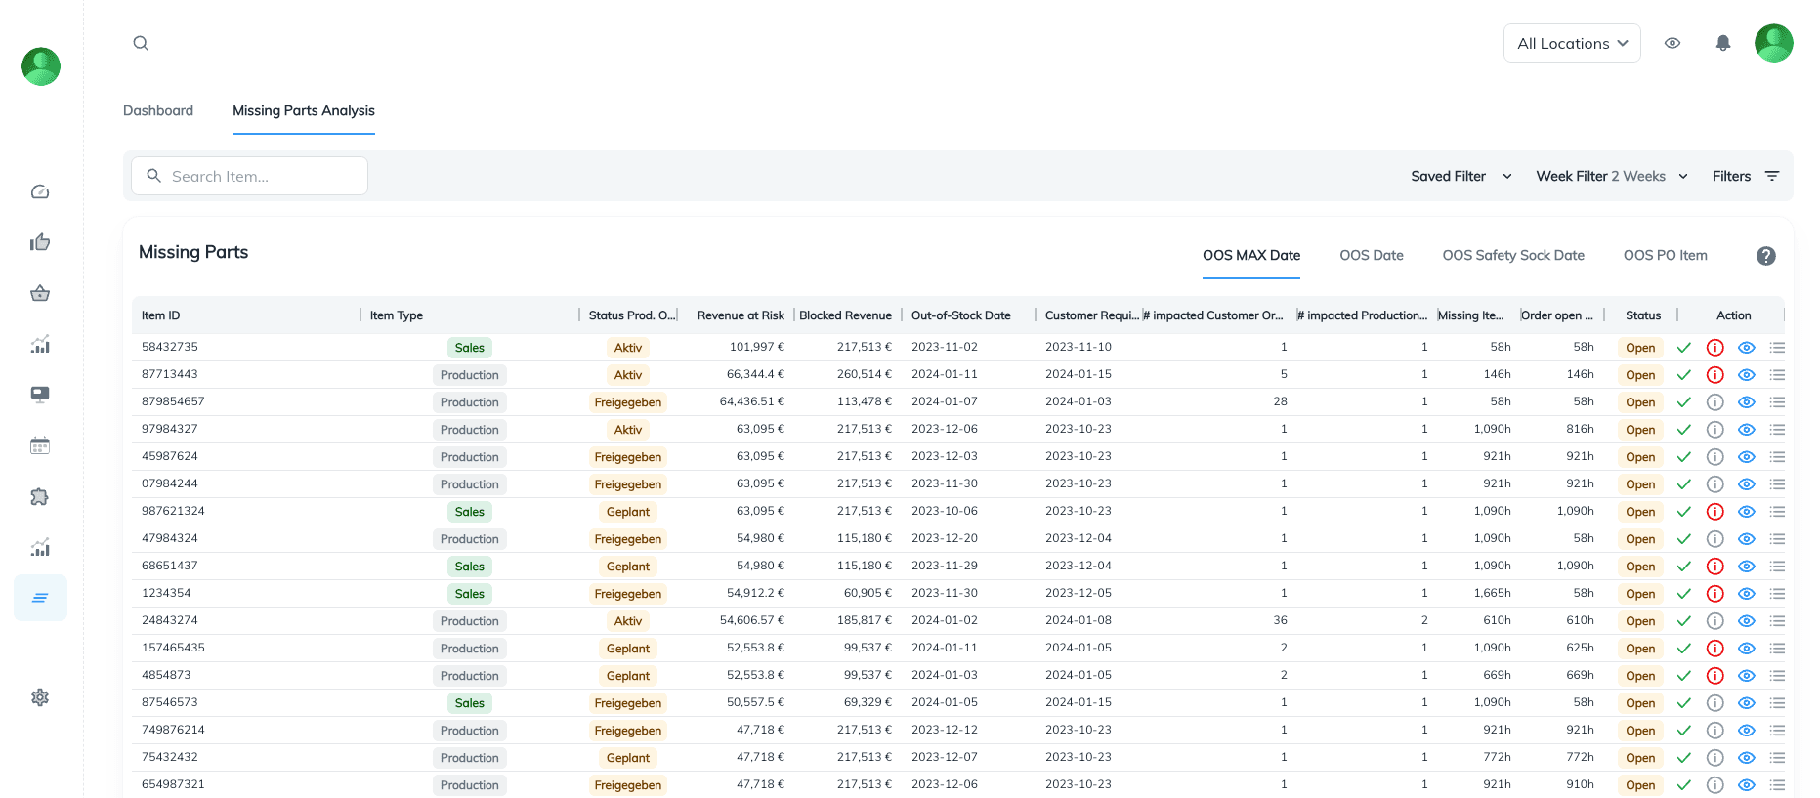Select the OOS Safety Sock Date tab
Viewport: 1820px width, 798px height.
coord(1512,255)
